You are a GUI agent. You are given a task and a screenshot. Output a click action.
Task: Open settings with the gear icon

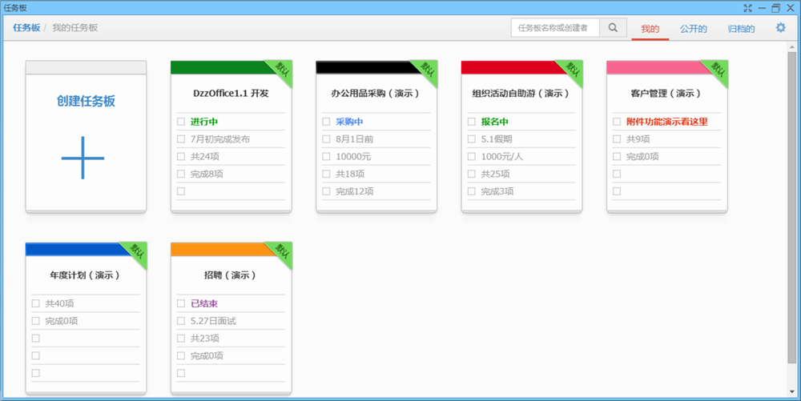(781, 28)
